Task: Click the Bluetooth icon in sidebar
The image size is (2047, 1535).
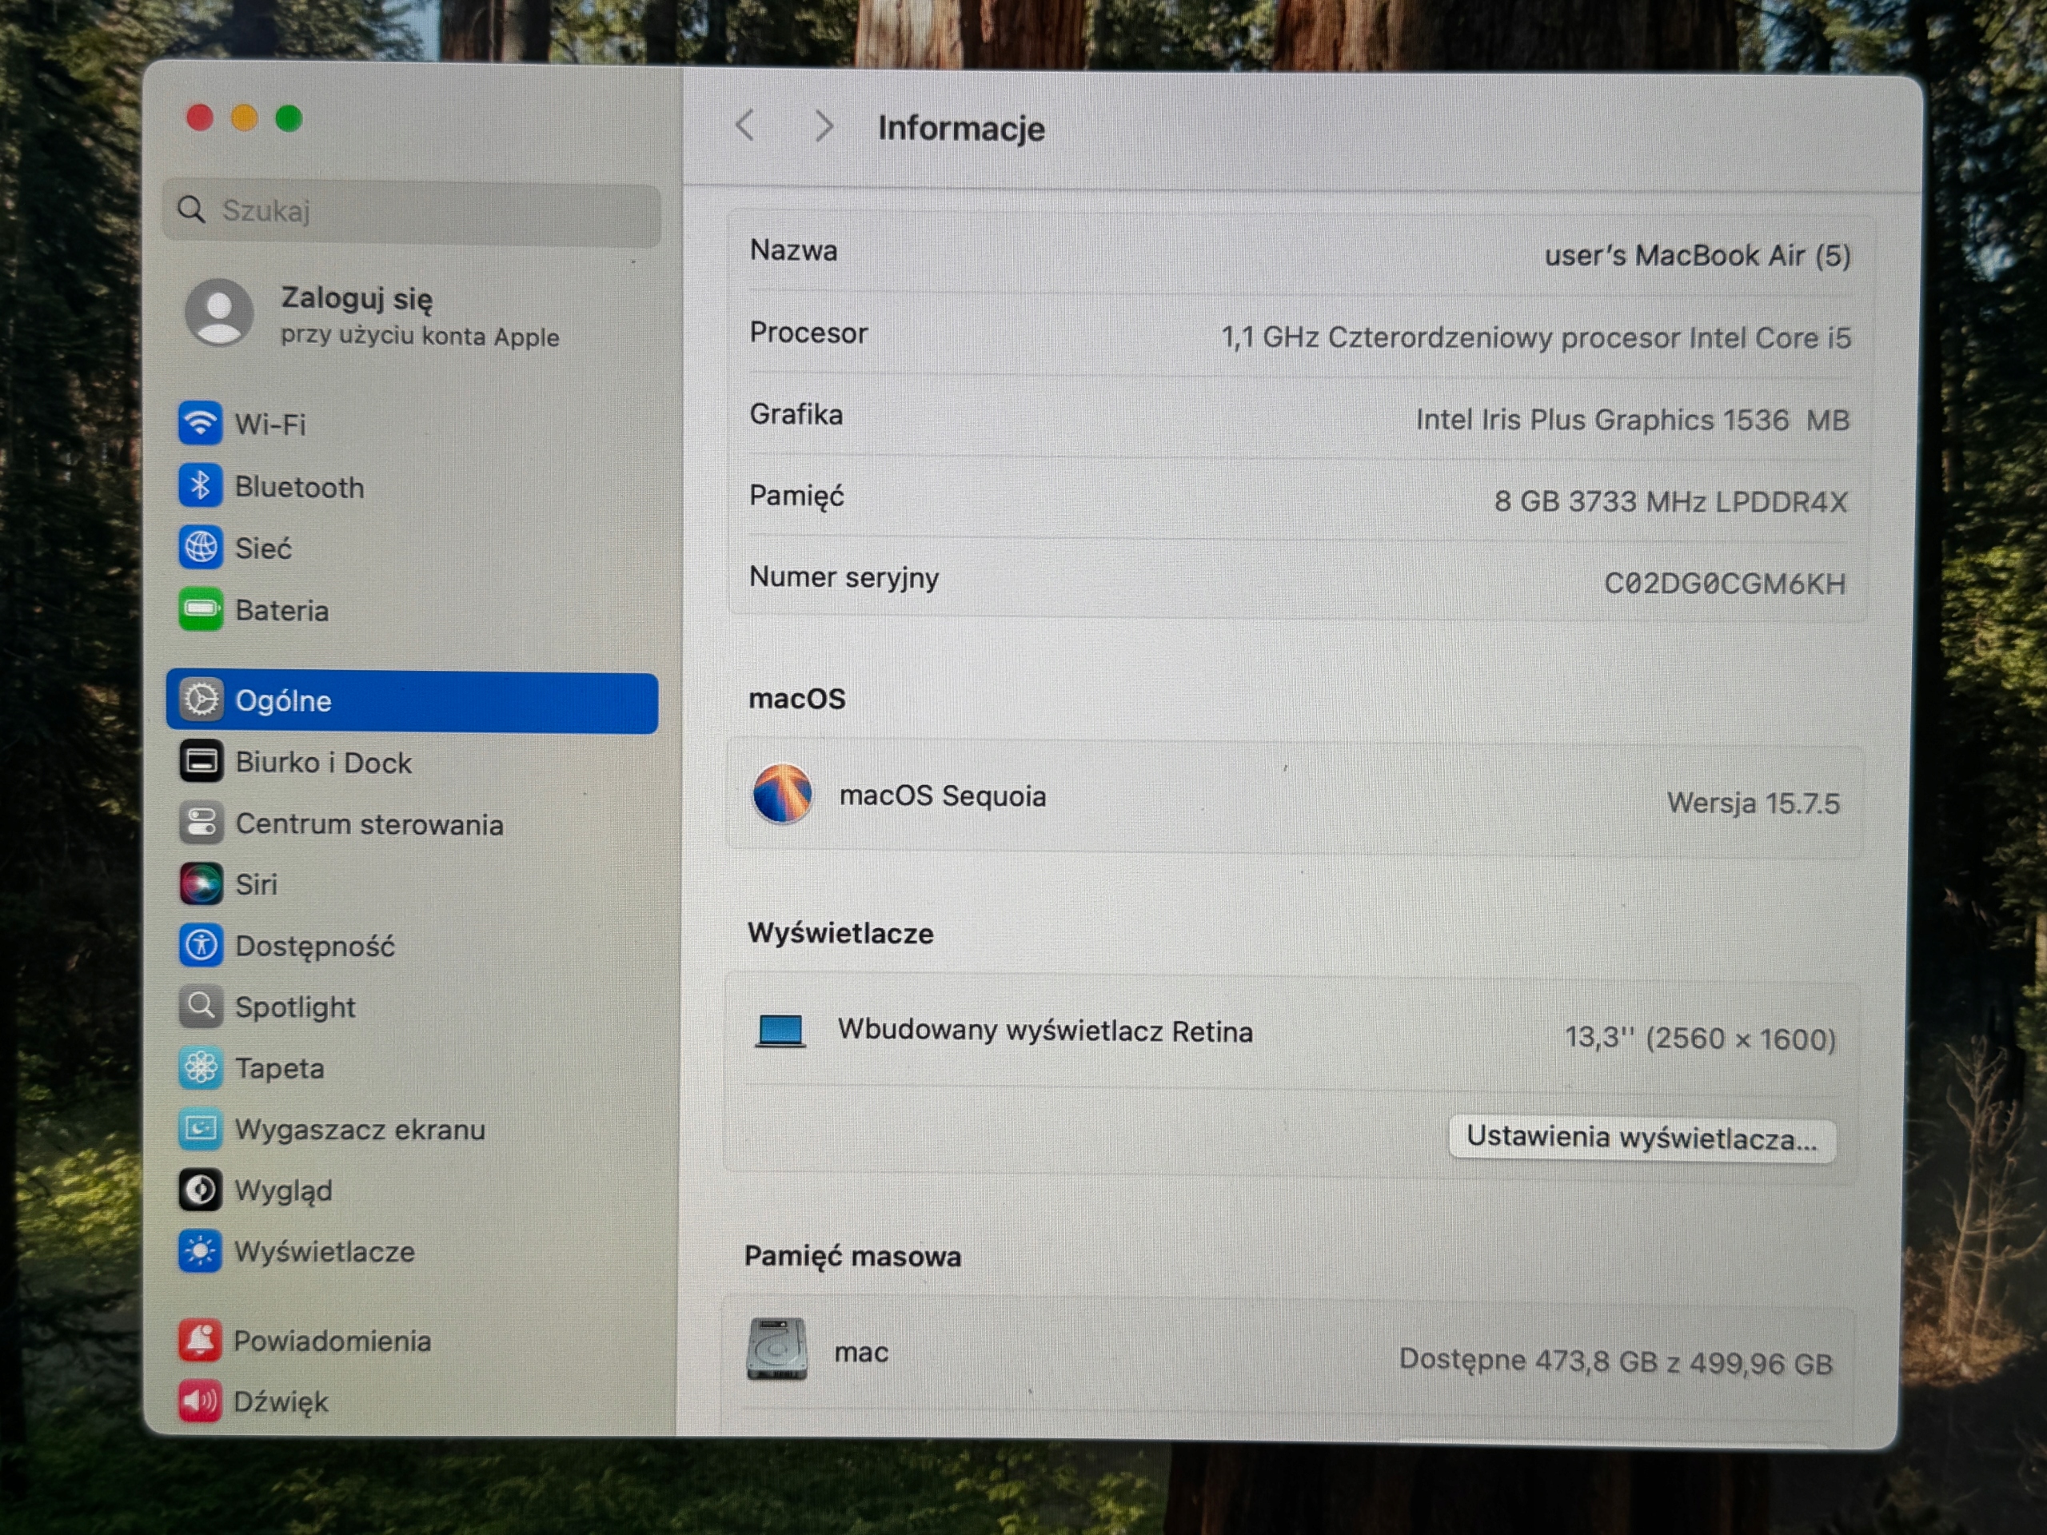Action: [x=200, y=486]
